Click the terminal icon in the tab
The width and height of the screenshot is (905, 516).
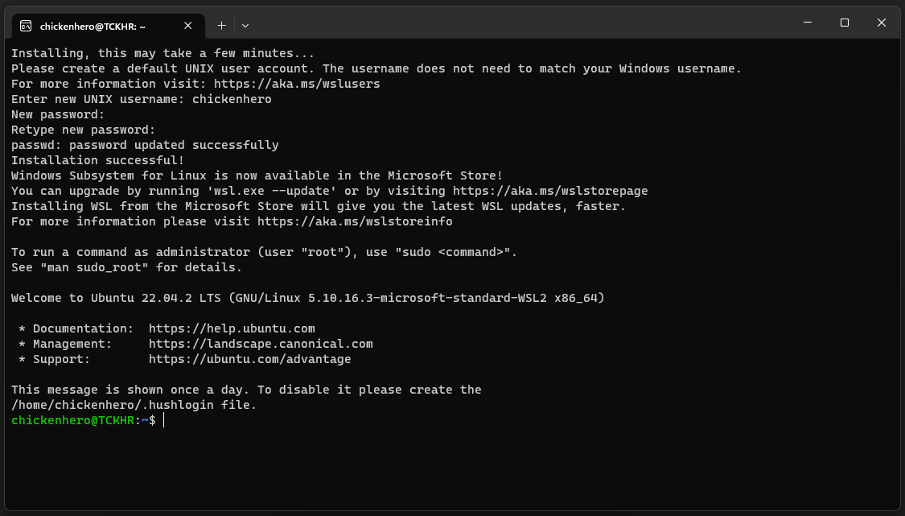tap(26, 26)
